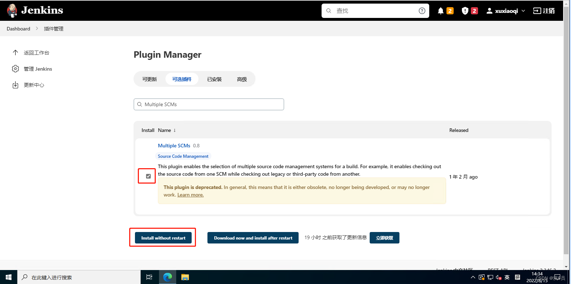
Task: Open File Explorer on the taskbar
Action: [x=185, y=277]
